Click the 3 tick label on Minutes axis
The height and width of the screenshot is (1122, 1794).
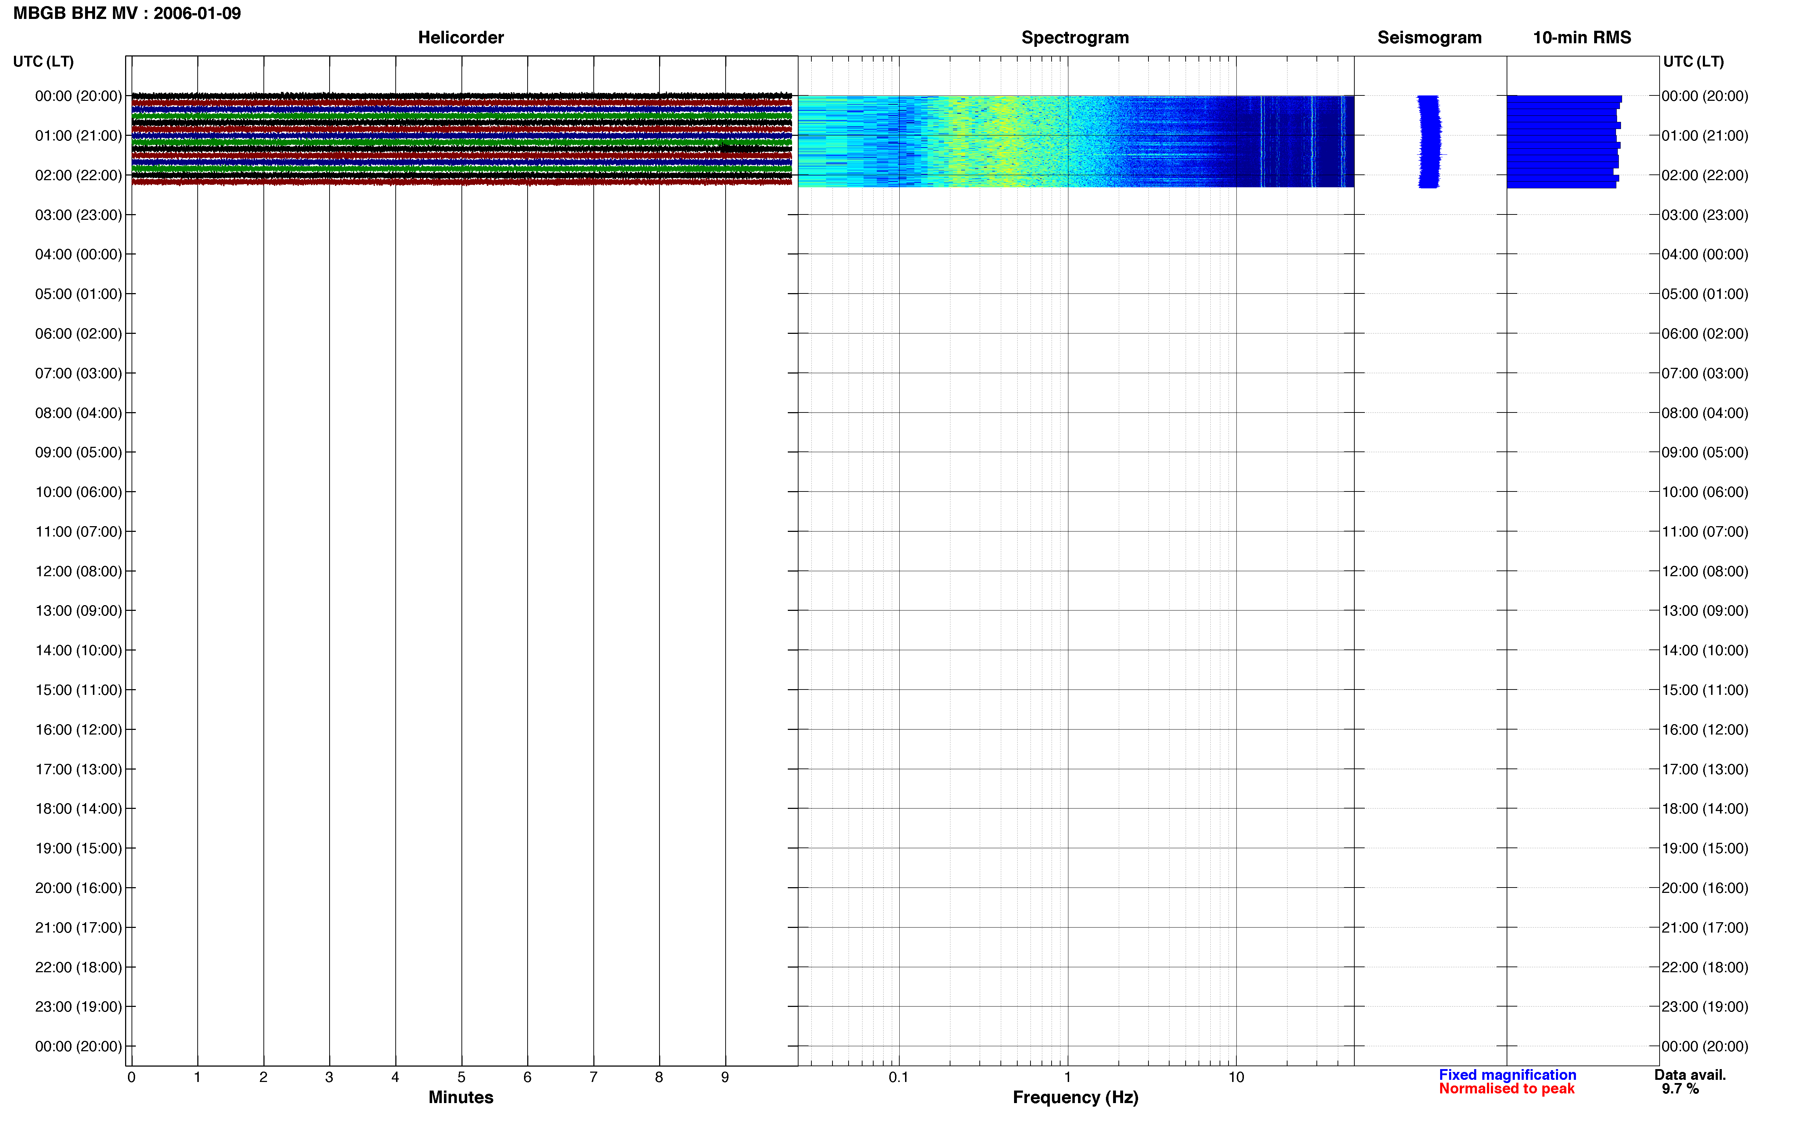coord(330,1077)
